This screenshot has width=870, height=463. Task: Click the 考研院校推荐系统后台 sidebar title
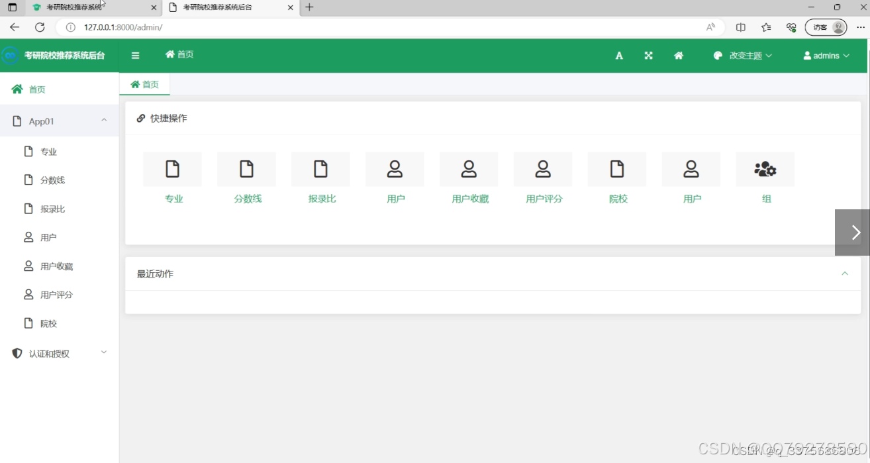[x=64, y=56]
